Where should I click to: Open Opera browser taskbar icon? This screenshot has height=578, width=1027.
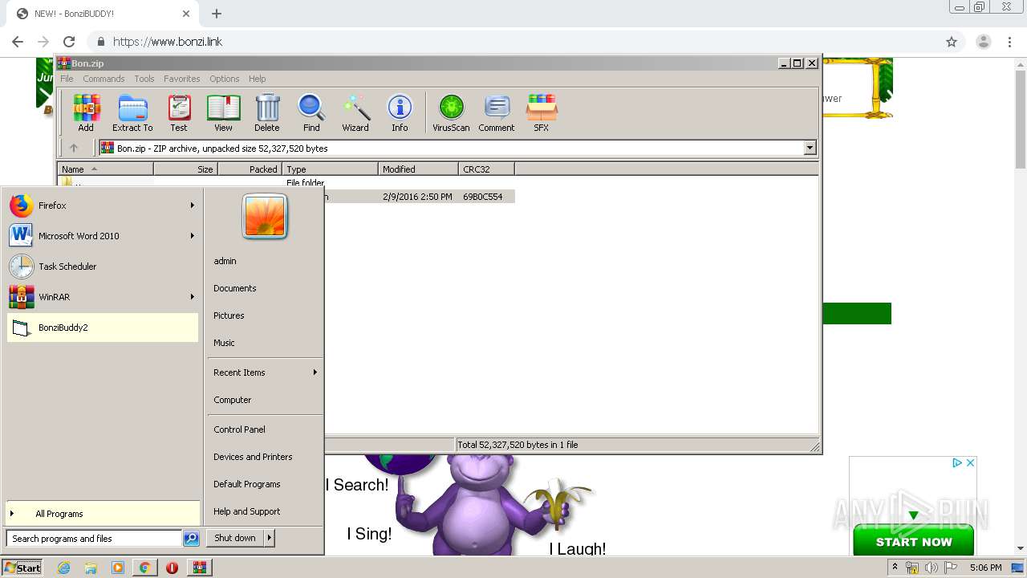pyautogui.click(x=172, y=568)
